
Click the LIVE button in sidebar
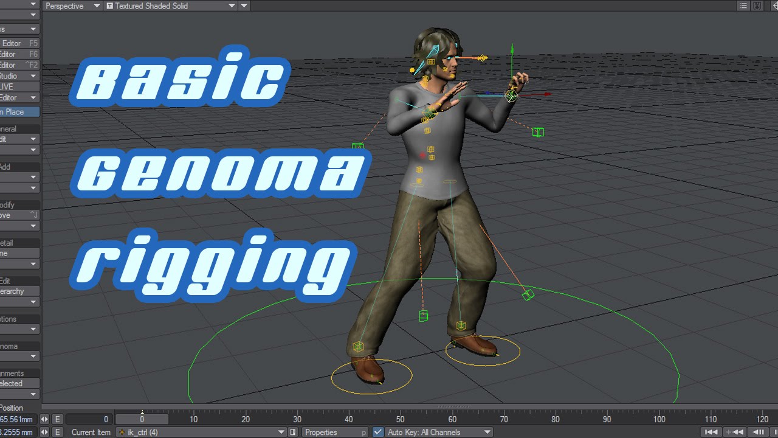[19, 87]
